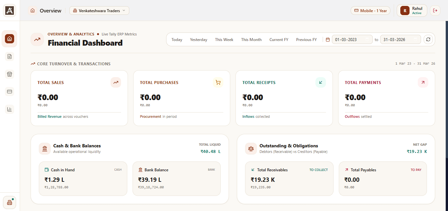Click the Total Liquid value ₹40.48 L
448x211 pixels.
[x=211, y=152]
